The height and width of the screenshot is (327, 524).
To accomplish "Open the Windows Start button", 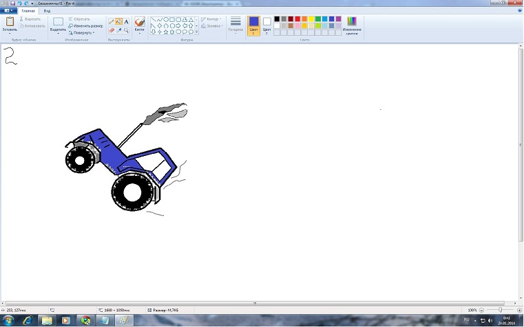I will coord(8,321).
